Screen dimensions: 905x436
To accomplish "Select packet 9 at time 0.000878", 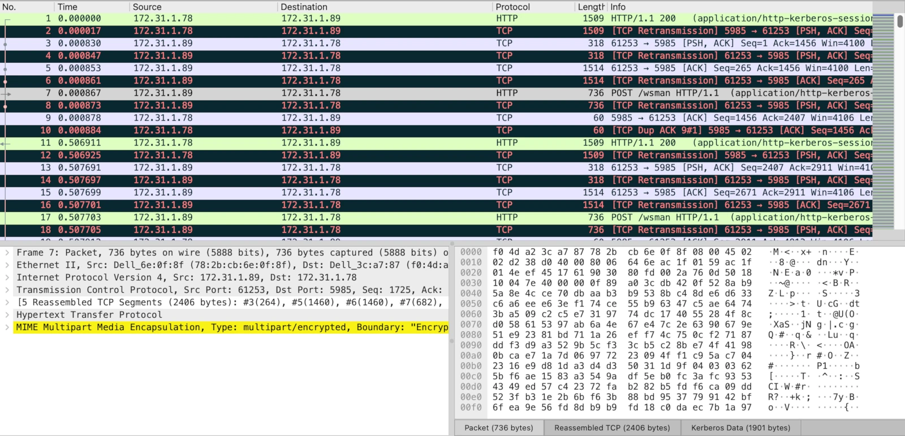I will 436,118.
